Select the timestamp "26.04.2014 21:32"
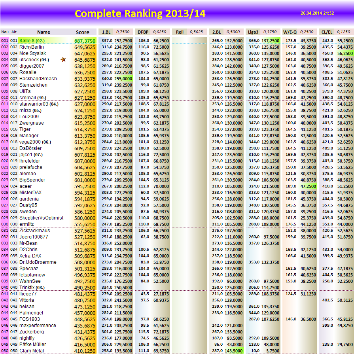 [317, 13]
